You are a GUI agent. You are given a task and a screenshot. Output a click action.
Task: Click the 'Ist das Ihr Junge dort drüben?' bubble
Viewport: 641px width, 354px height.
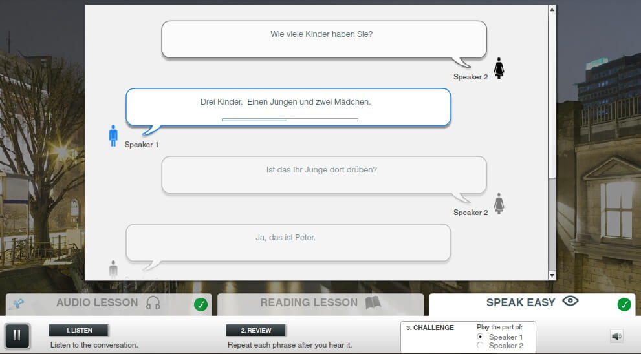[324, 175]
